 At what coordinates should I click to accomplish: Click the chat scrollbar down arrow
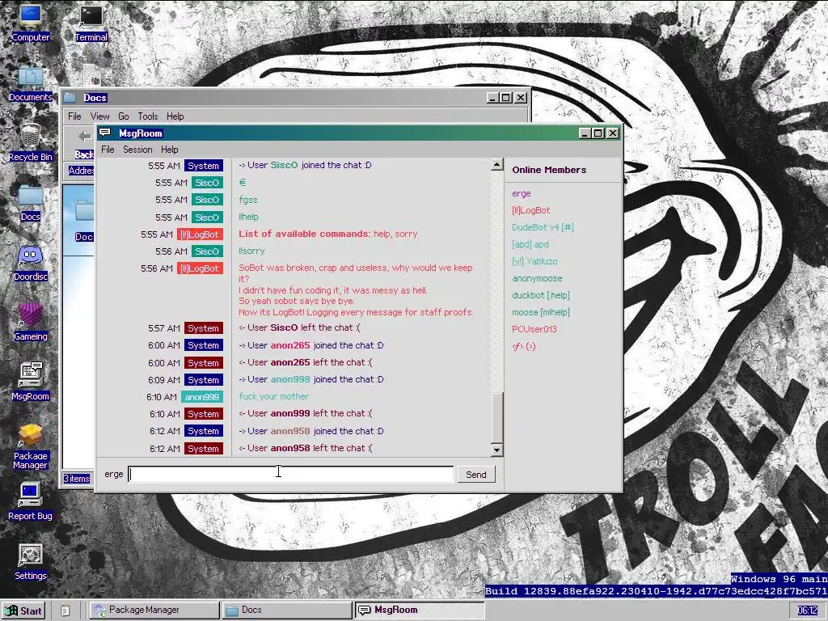pos(496,450)
